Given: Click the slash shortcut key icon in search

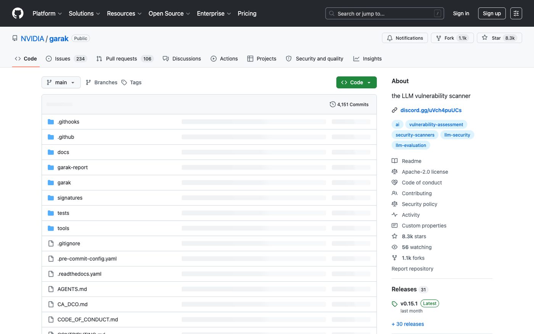Looking at the screenshot, I should [437, 13].
